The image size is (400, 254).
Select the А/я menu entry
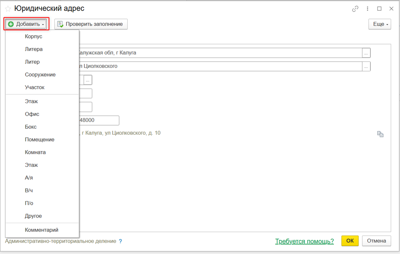coord(29,178)
